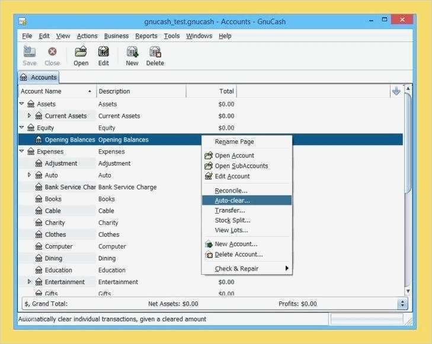Click the Adjustment account icon
The width and height of the screenshot is (432, 344).
[39, 163]
